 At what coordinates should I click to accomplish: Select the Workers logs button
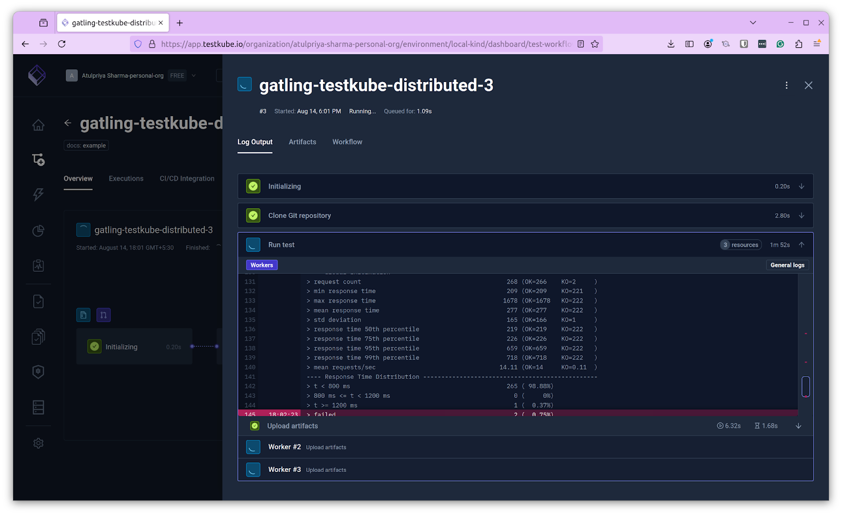(x=262, y=265)
